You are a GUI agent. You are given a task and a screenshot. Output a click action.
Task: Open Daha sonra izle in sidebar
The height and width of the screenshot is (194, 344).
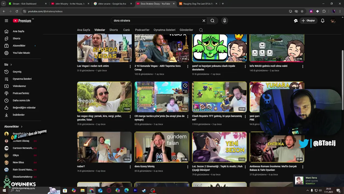click(21, 101)
